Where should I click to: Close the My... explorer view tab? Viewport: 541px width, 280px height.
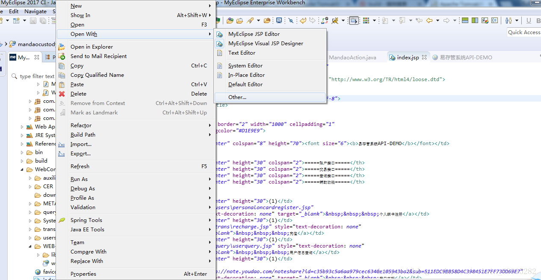(x=37, y=57)
